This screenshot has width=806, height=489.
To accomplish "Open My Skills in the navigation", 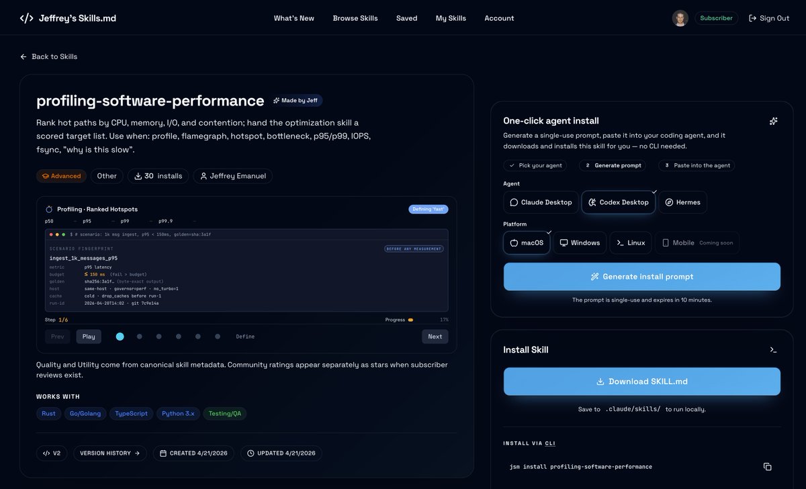I will tap(451, 18).
